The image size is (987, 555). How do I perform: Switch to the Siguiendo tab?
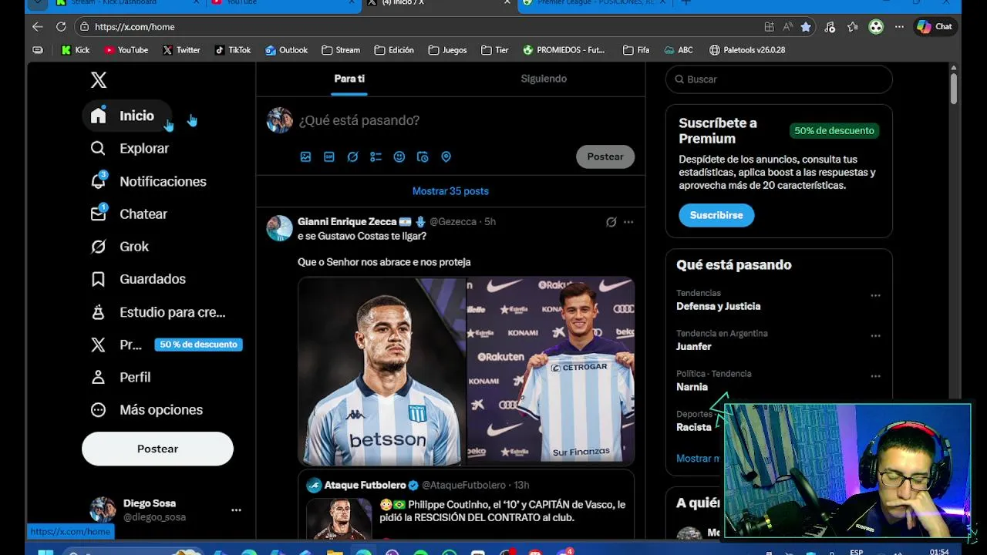click(544, 79)
